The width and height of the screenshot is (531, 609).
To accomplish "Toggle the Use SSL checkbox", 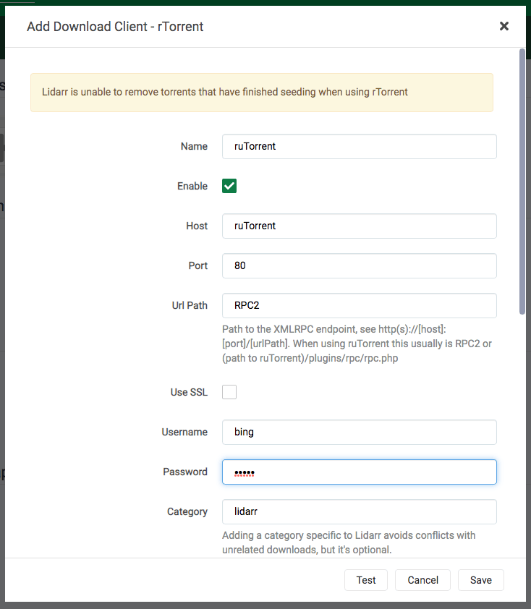I will [x=229, y=391].
